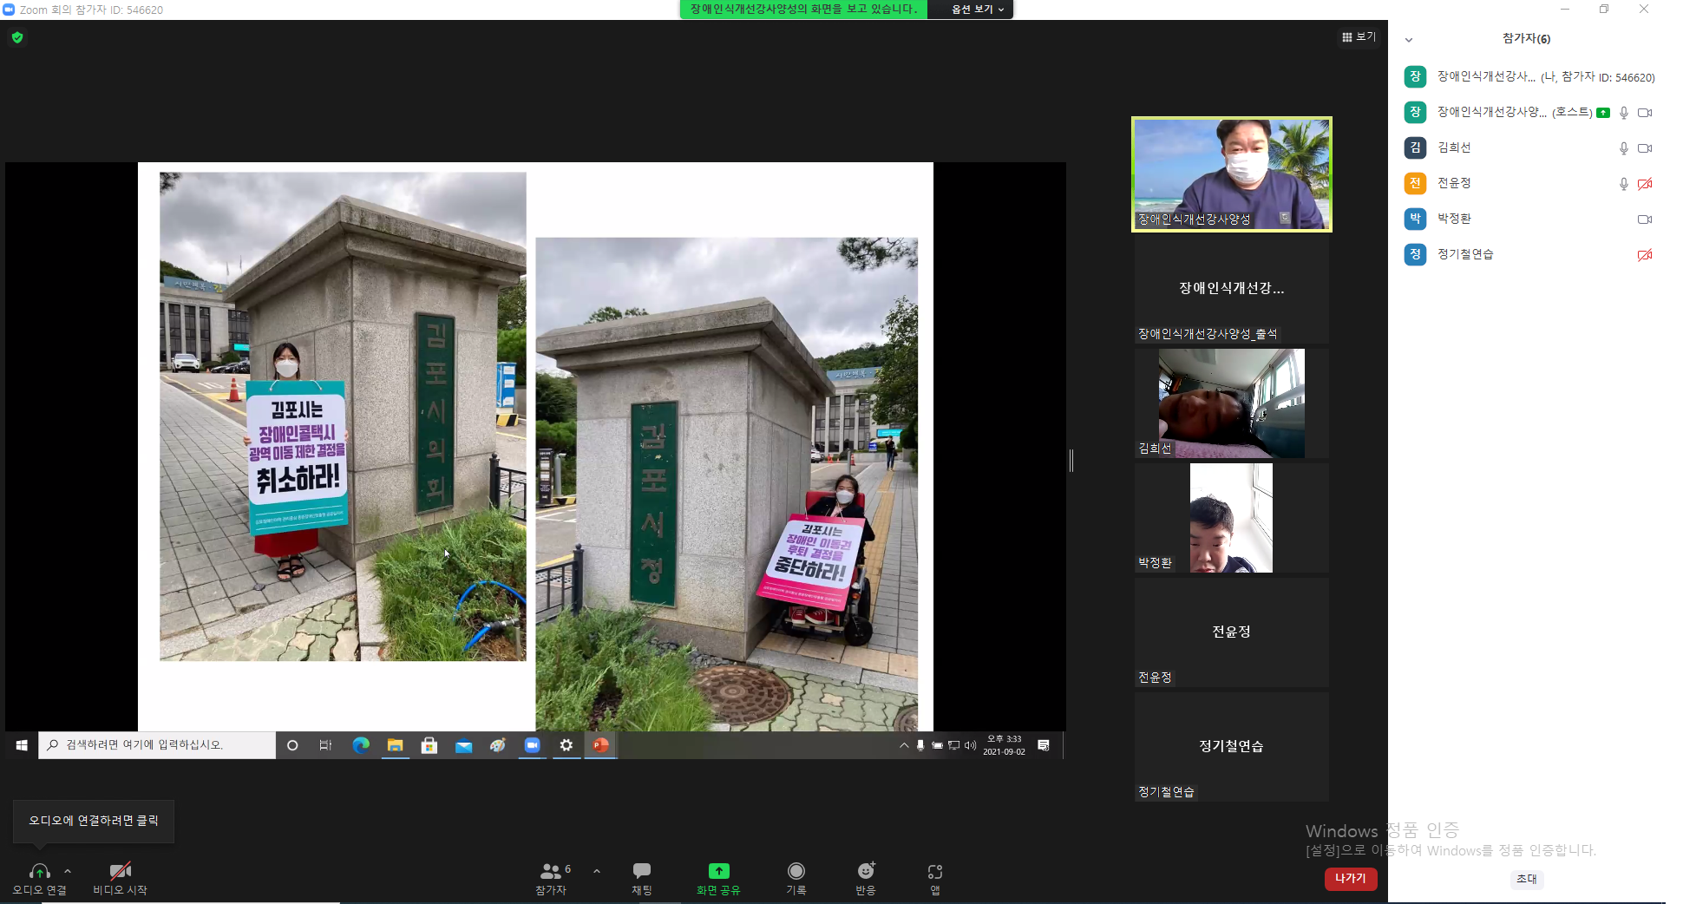Open the reactions (반응) button
Viewport: 1683px width, 904px height.
pyautogui.click(x=866, y=878)
